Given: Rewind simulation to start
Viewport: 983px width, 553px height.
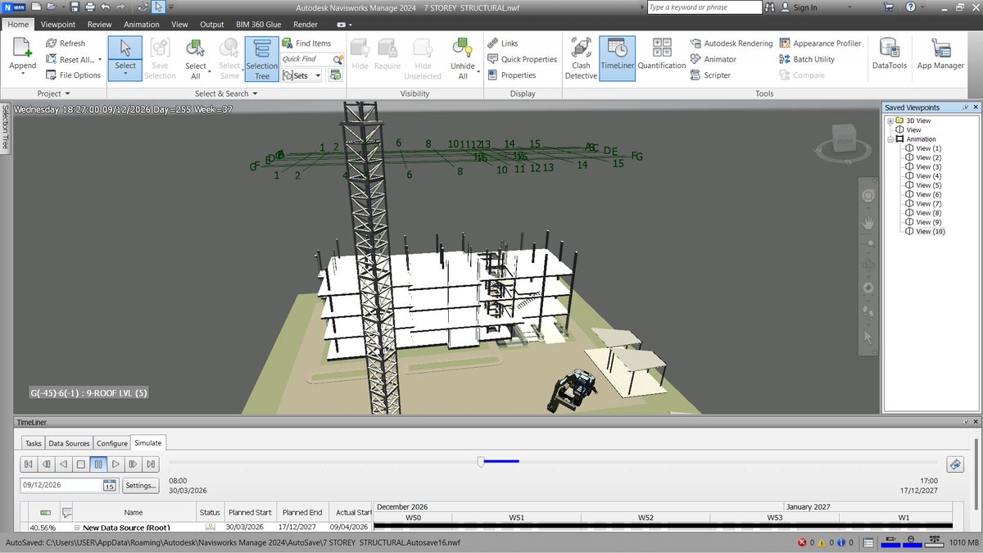Looking at the screenshot, I should click(x=29, y=465).
